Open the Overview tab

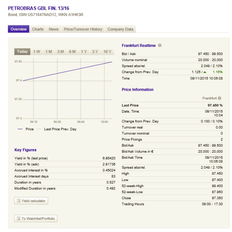(x=19, y=29)
